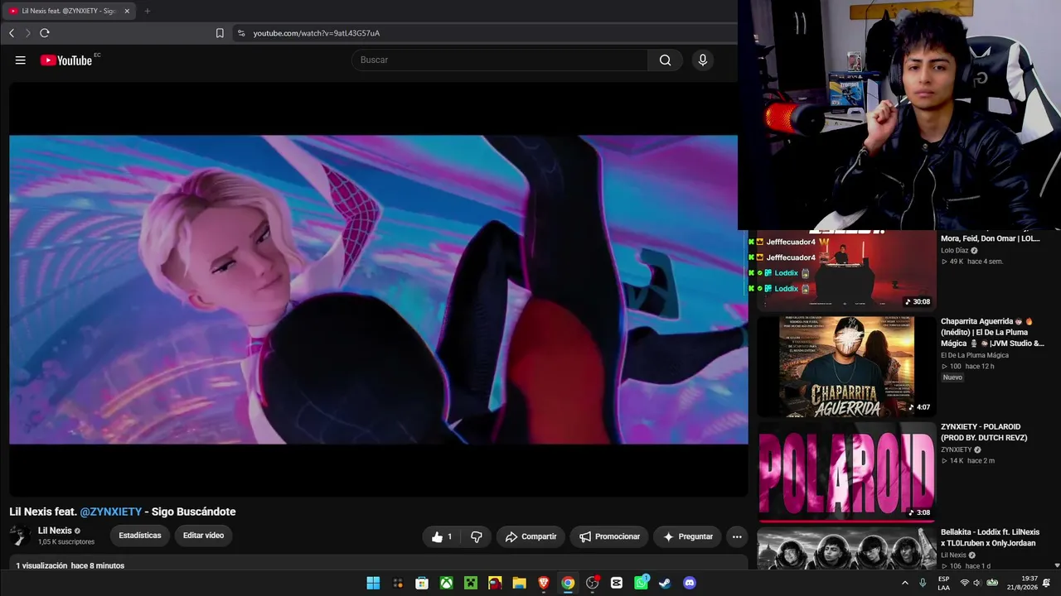Bookmark this page from the address bar

[220, 33]
